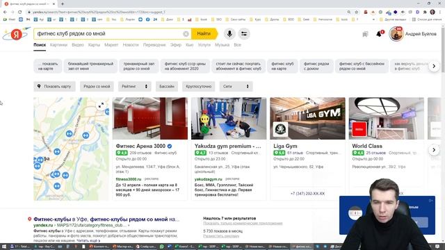The width and height of the screenshot is (445, 250).
Task: Open result 'Фитнес-клубы в Уфе' link
Action: click(106, 219)
